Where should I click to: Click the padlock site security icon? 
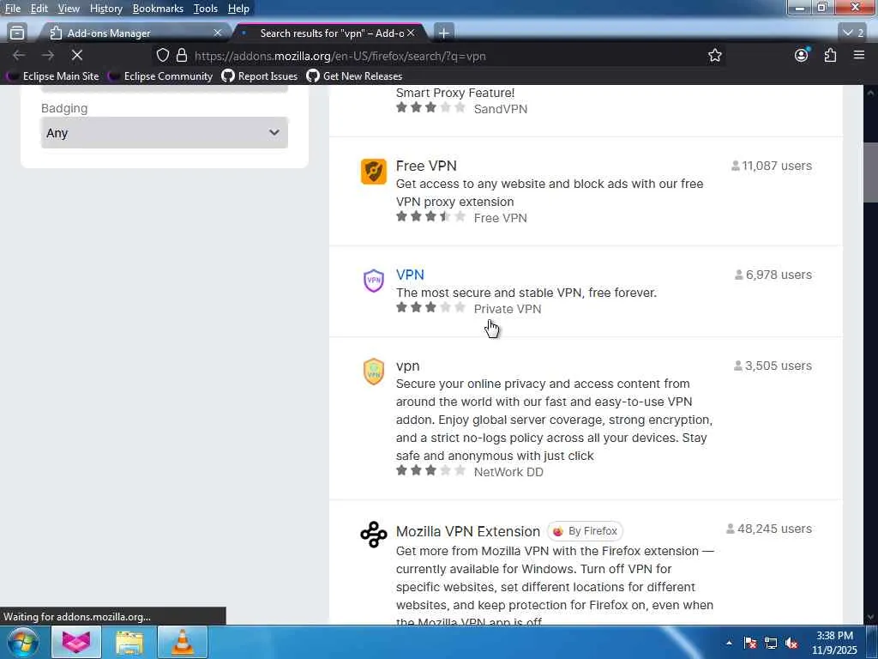click(x=182, y=55)
